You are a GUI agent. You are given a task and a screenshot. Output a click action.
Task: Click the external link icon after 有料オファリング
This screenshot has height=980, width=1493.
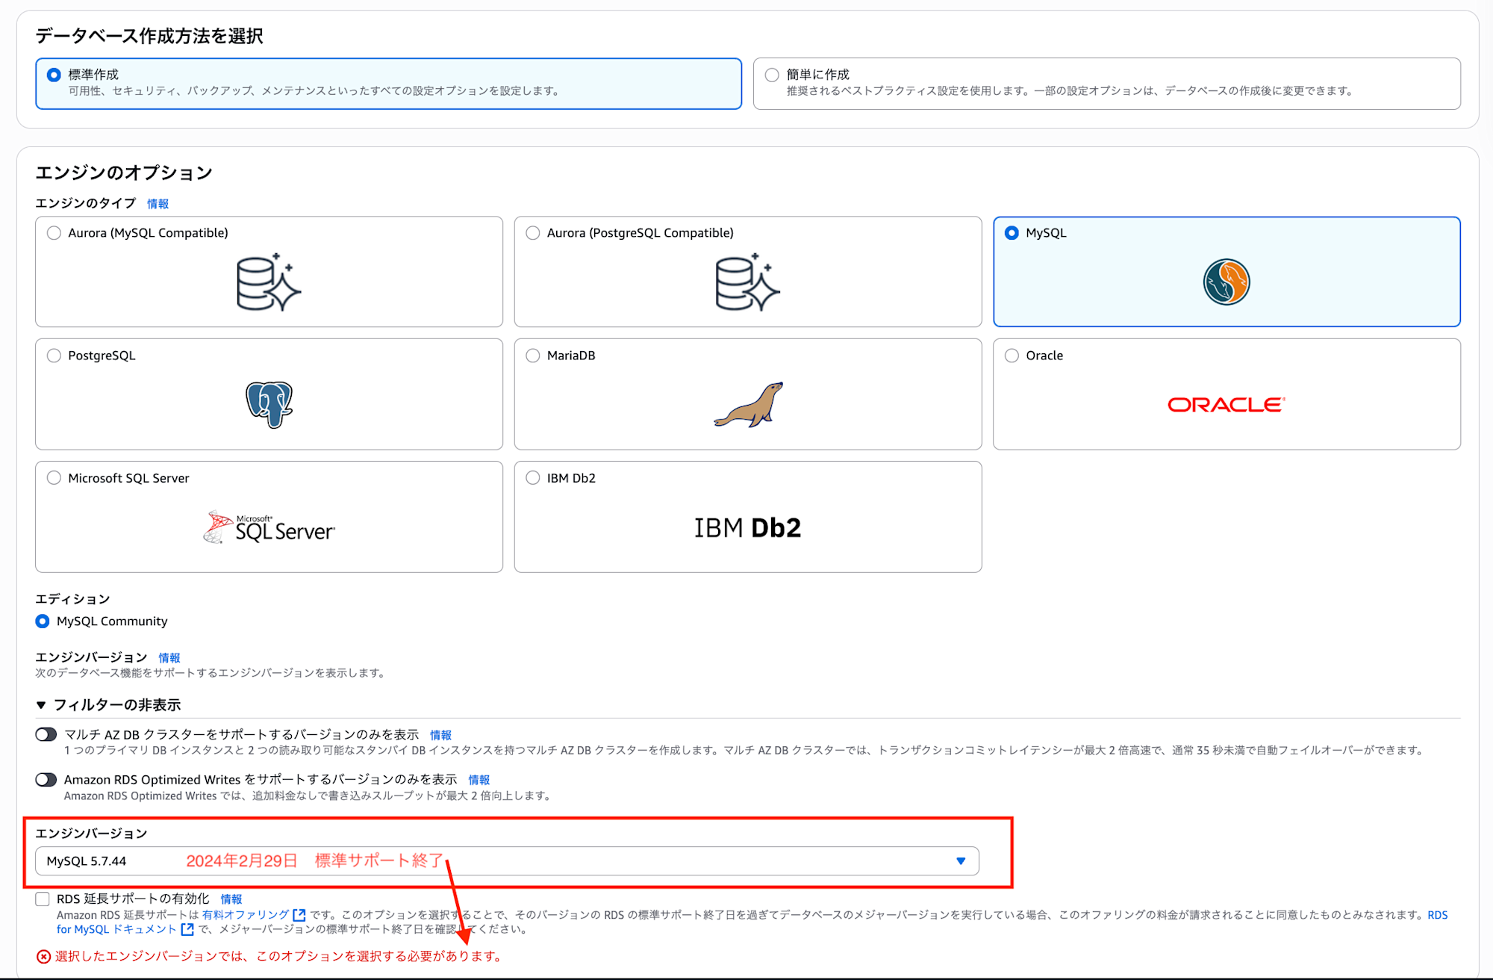pos(299,914)
